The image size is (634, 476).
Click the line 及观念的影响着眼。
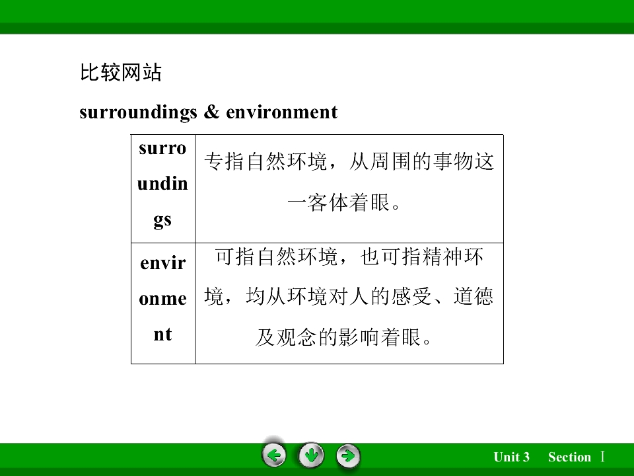point(344,337)
